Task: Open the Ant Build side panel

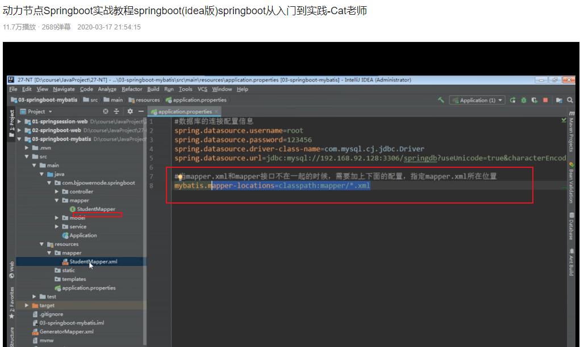Action: (x=571, y=263)
